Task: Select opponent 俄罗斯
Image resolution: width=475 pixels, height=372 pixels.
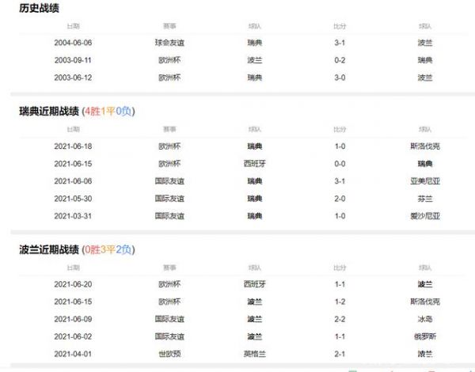Action: [x=425, y=336]
